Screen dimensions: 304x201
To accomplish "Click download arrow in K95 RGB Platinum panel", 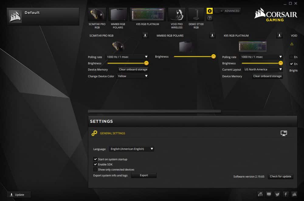I will point(279,35).
